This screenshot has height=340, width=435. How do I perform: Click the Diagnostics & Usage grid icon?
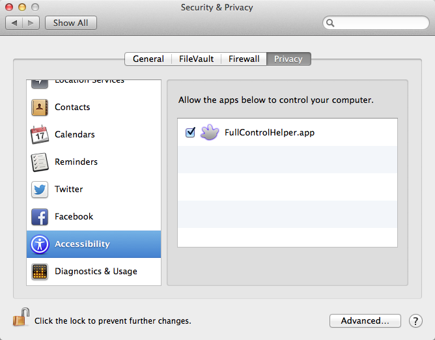[x=39, y=272]
